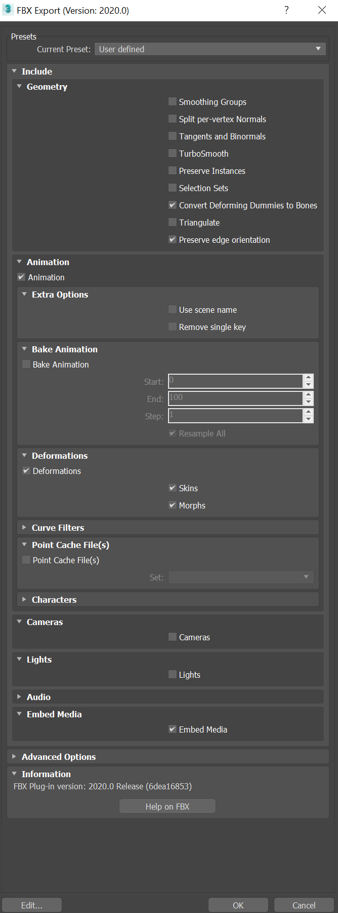This screenshot has height=913, width=338.
Task: Click the Step value input field
Action: click(x=235, y=416)
